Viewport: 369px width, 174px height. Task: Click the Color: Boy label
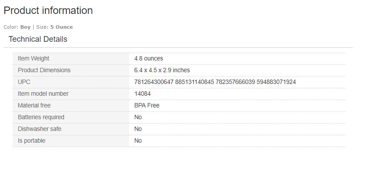17,27
